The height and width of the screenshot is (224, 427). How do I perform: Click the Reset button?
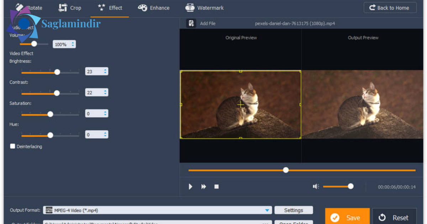click(394, 216)
